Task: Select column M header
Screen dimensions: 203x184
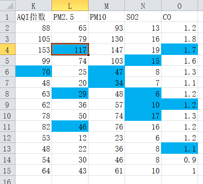Action: [106, 5]
